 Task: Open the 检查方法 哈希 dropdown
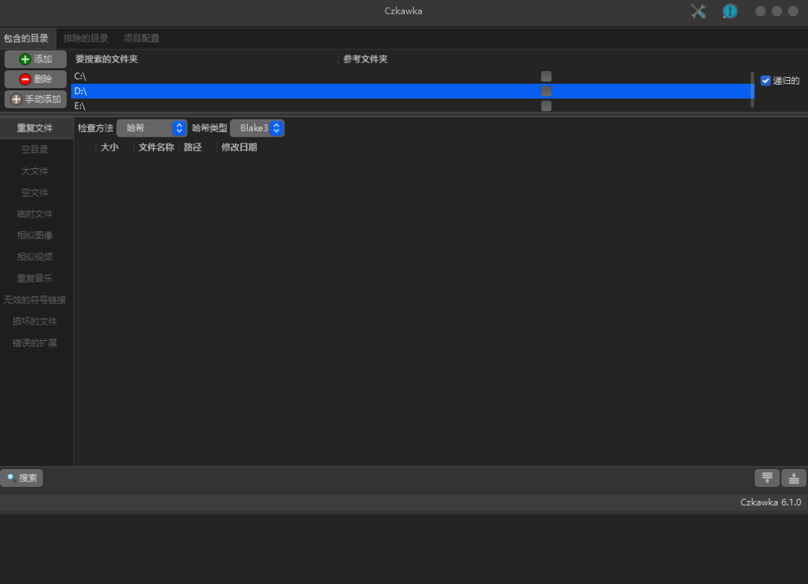click(151, 128)
